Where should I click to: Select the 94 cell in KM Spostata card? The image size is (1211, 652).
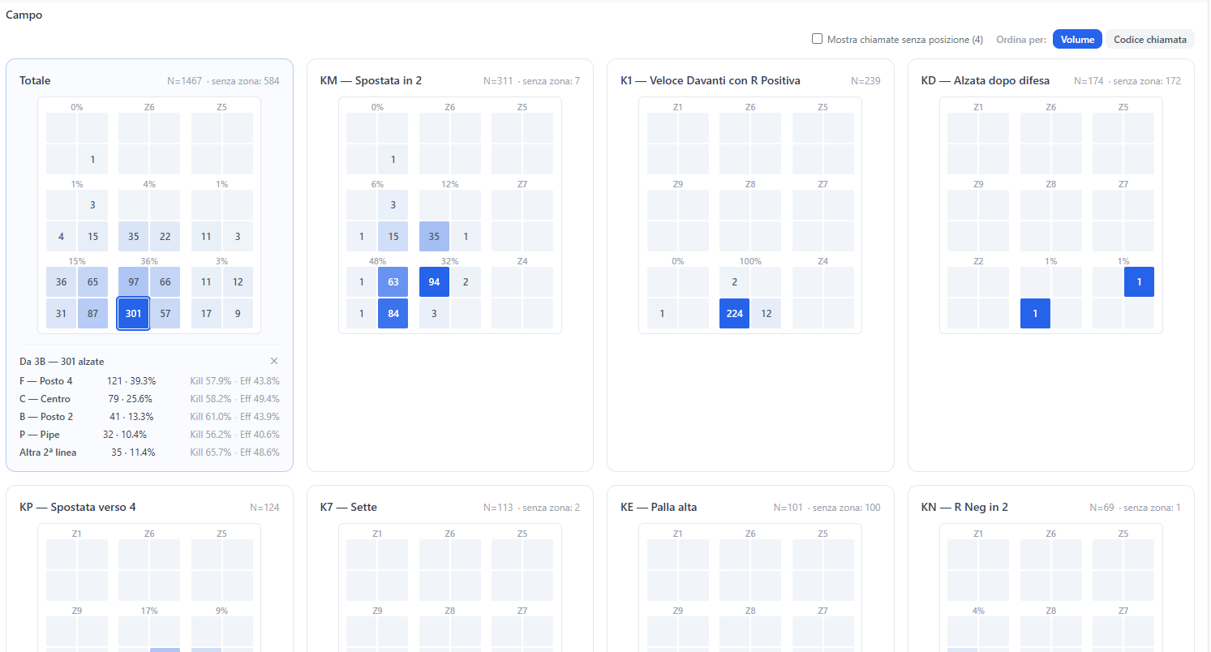pyautogui.click(x=434, y=281)
